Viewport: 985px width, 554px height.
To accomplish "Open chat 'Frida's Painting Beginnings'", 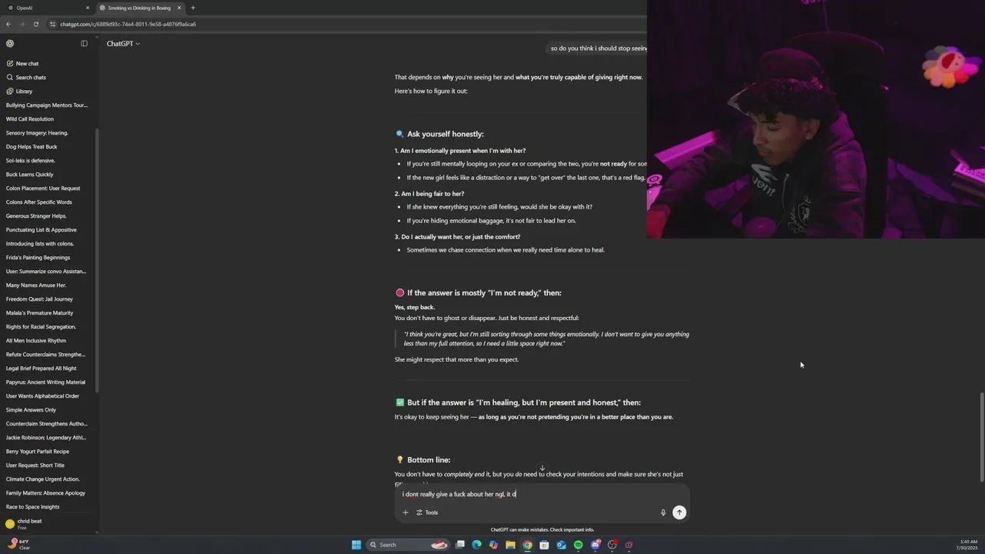I will [x=38, y=258].
